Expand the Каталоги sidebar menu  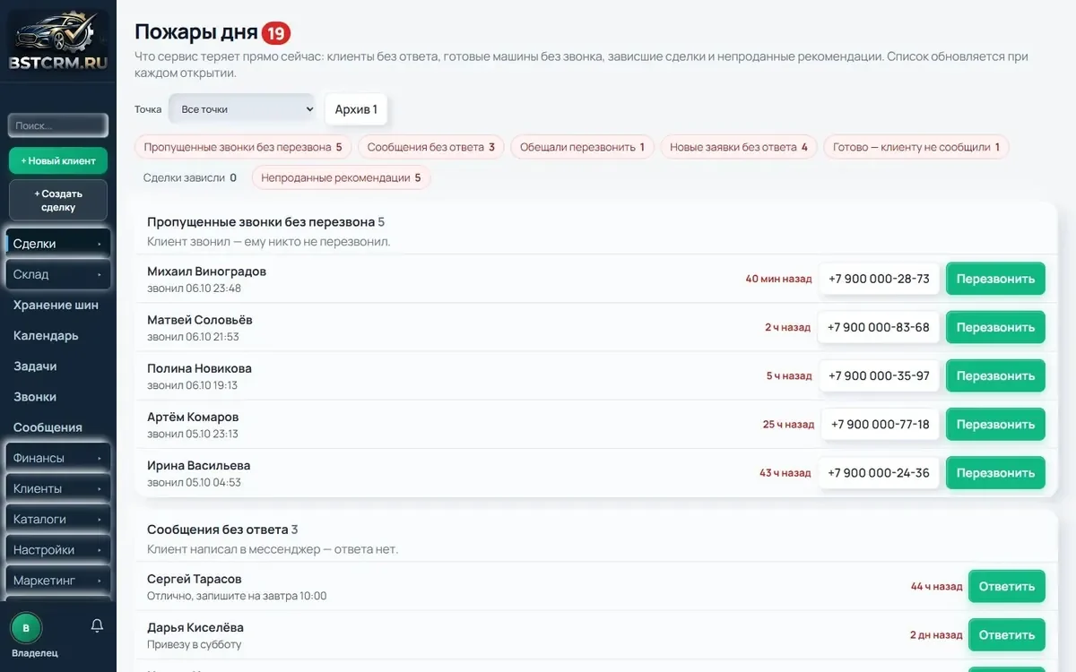tap(58, 519)
